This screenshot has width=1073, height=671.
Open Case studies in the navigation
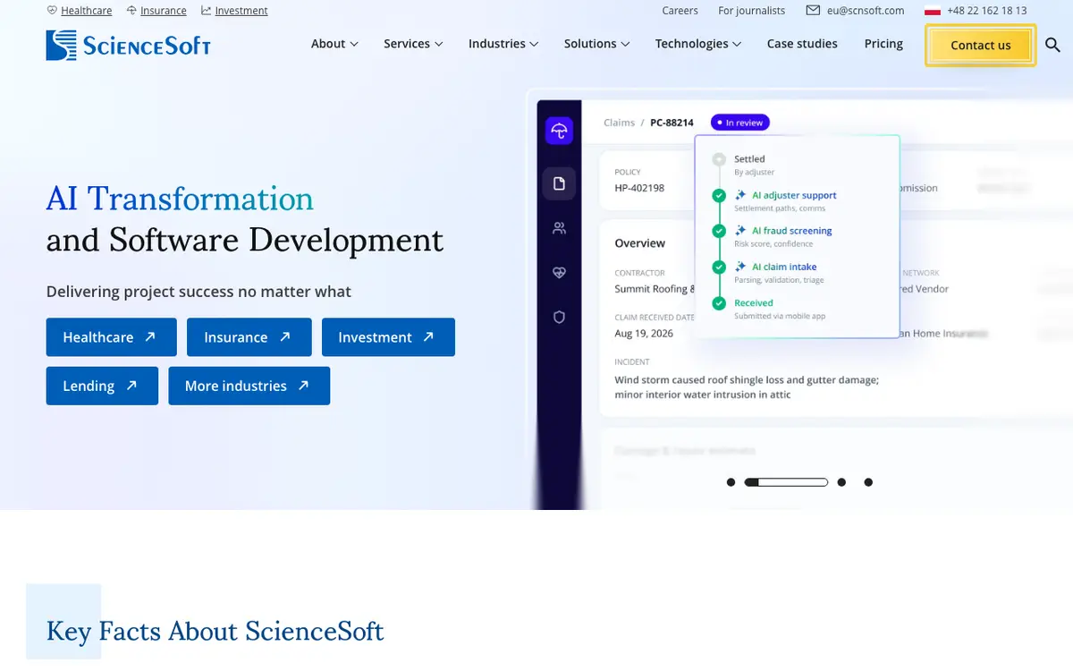coord(802,44)
